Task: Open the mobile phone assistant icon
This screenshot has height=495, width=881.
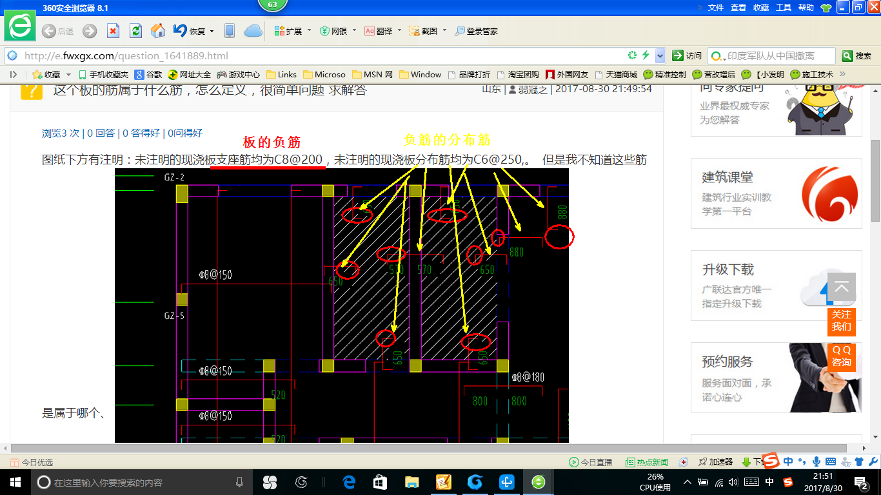Action: point(230,31)
